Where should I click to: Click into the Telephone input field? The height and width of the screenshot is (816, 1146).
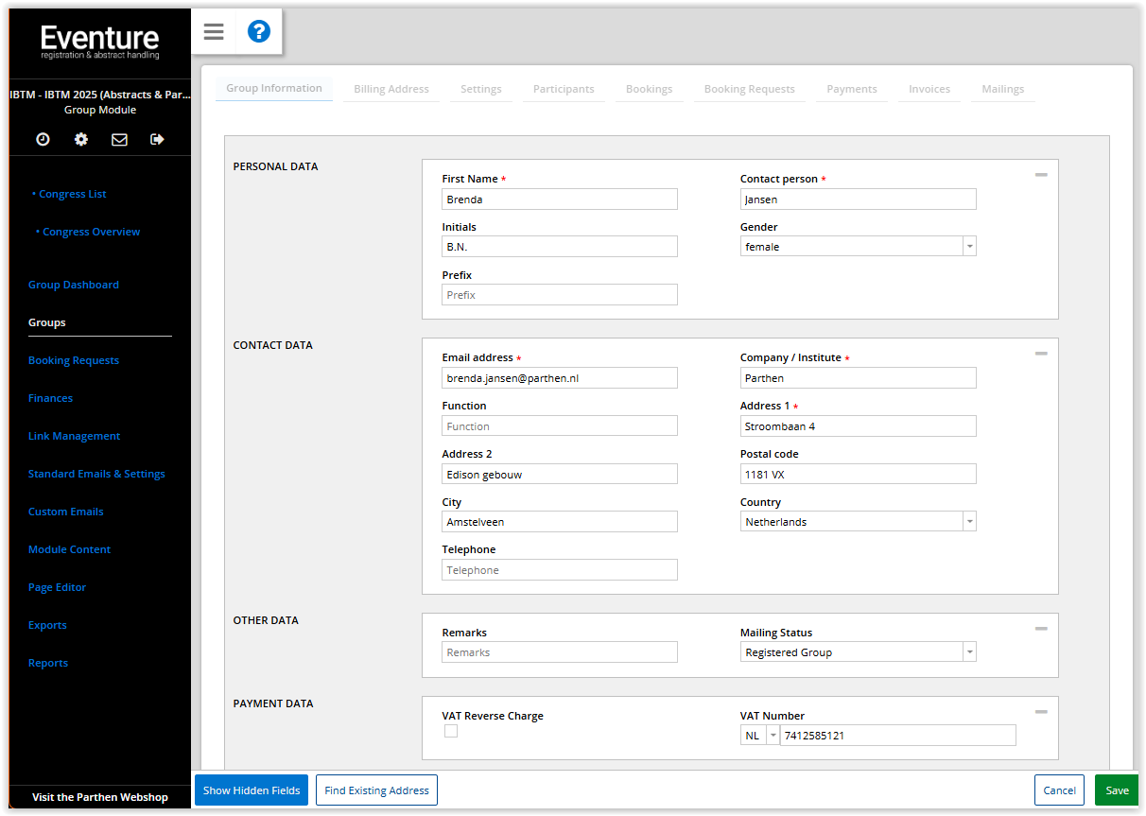click(560, 570)
